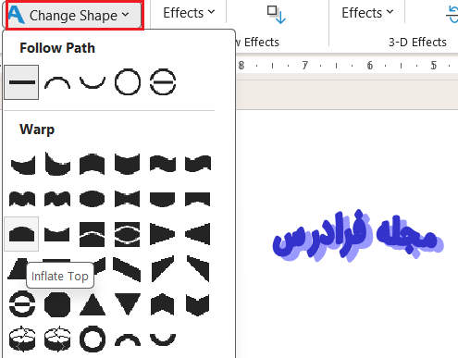Apply the Chevron Up warp shape
This screenshot has height=358, width=458.
coord(163,304)
